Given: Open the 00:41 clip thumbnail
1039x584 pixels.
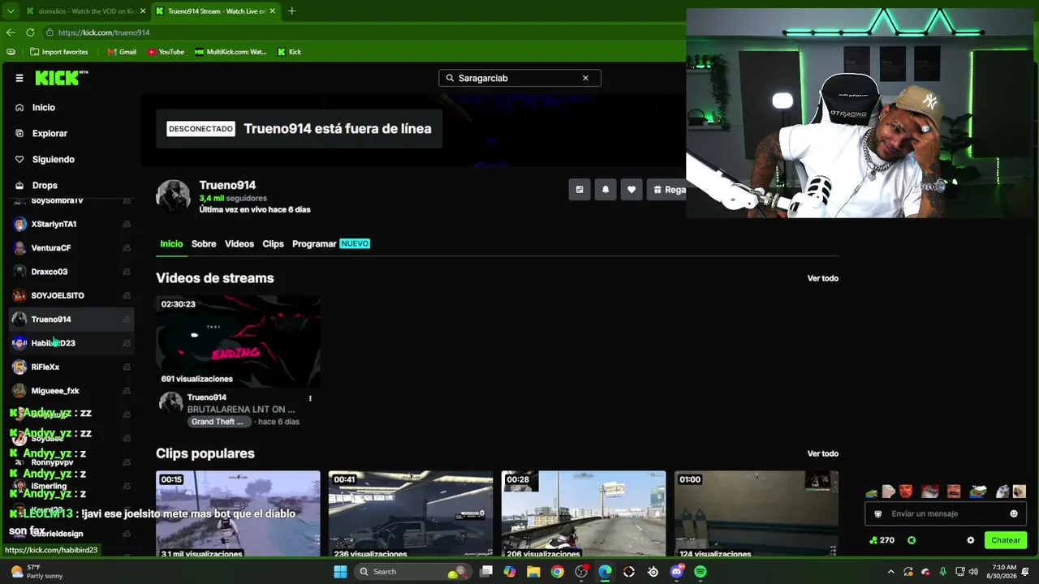Looking at the screenshot, I should click(x=411, y=514).
